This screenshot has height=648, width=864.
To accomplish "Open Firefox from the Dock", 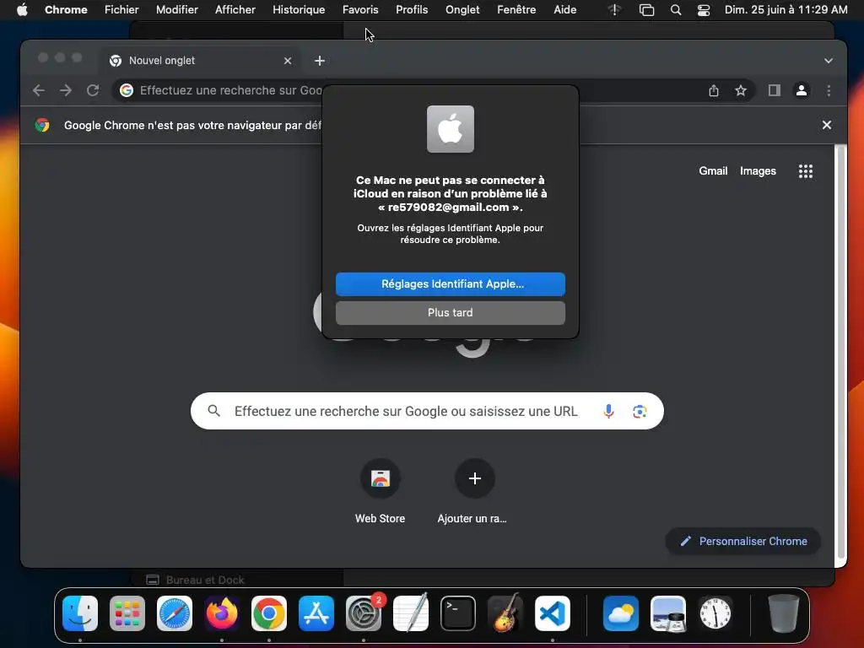I will coord(222,613).
